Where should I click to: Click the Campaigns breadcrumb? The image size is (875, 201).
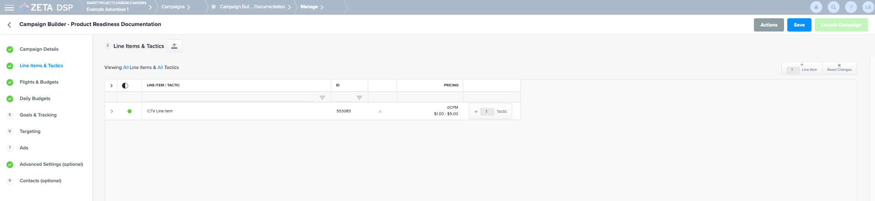click(x=173, y=7)
